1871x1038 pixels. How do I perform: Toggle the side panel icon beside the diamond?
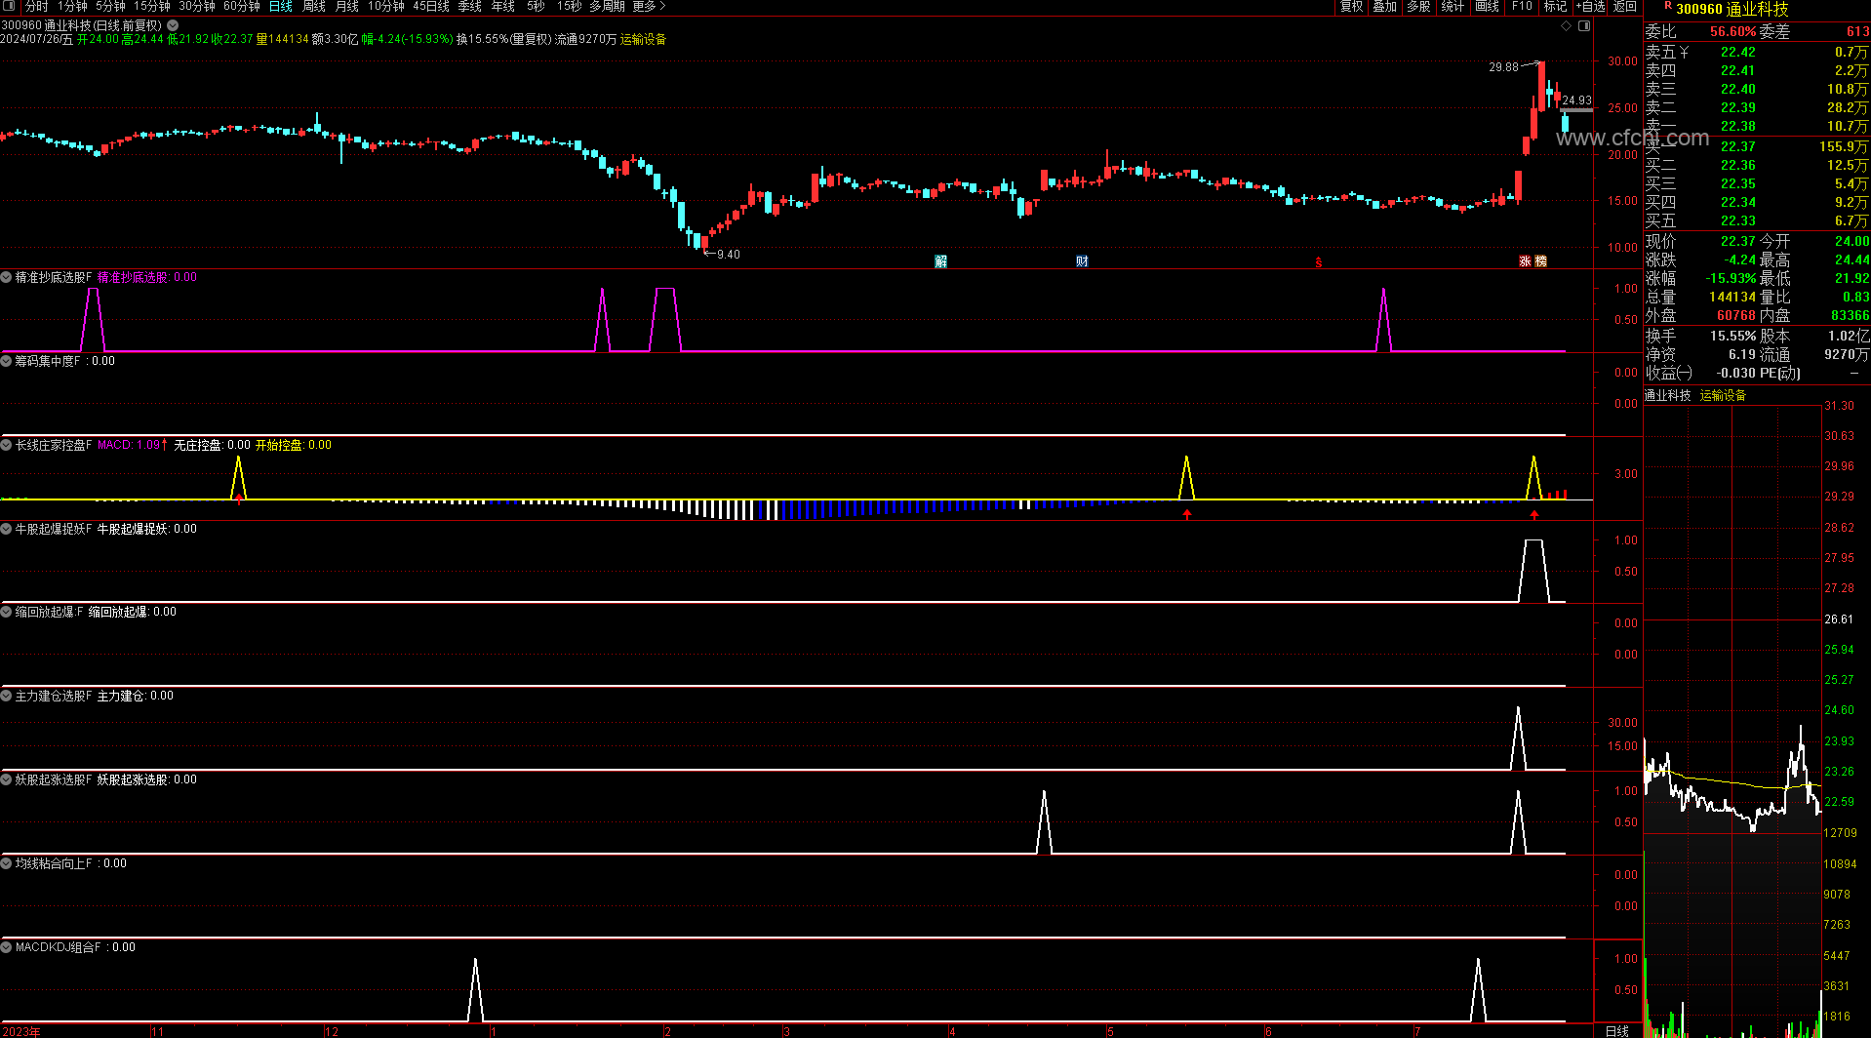(1584, 26)
